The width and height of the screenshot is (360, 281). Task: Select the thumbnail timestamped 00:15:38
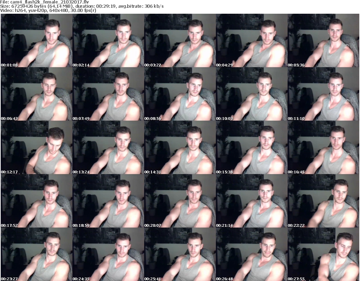point(252,147)
